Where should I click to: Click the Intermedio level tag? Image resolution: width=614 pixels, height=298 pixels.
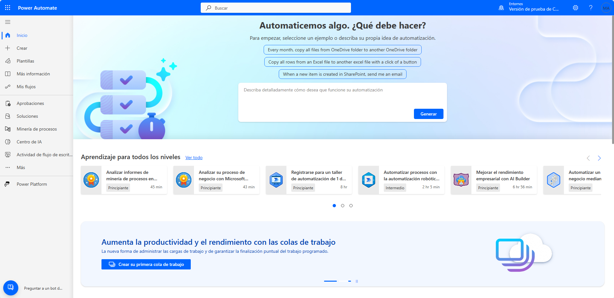[395, 188]
